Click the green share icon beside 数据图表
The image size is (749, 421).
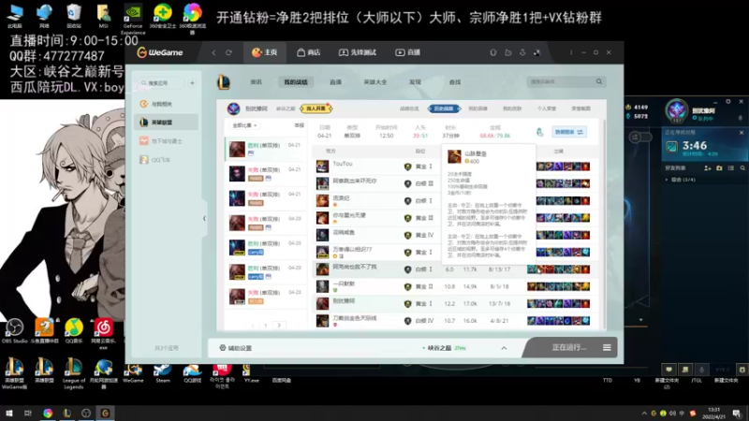click(540, 132)
